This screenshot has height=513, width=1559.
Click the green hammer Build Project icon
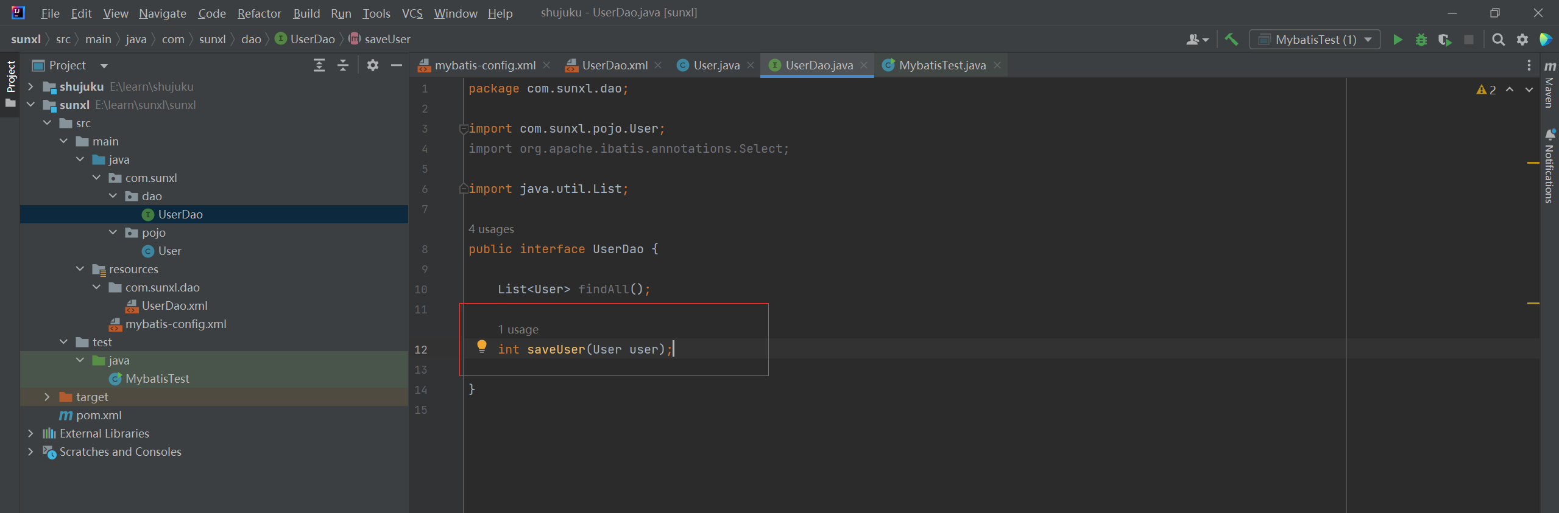tap(1231, 40)
